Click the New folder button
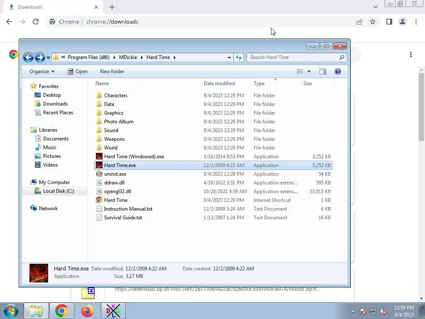The height and width of the screenshot is (319, 425). (x=112, y=71)
